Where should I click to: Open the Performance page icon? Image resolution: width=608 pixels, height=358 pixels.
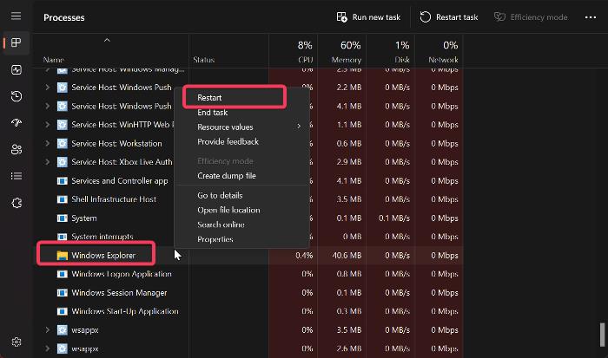[17, 69]
